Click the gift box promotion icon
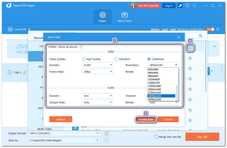227x148 pixels. (133, 6)
